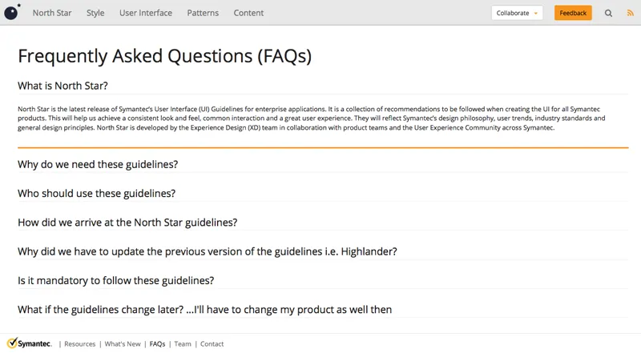
Task: Click the North Star logo icon
Action: click(x=12, y=12)
